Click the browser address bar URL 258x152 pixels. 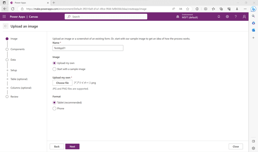coord(86,9)
